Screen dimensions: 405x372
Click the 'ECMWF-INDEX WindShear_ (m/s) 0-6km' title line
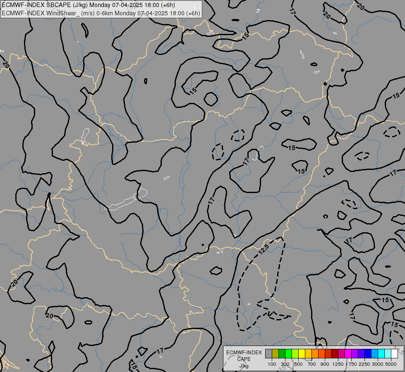[x=101, y=13]
